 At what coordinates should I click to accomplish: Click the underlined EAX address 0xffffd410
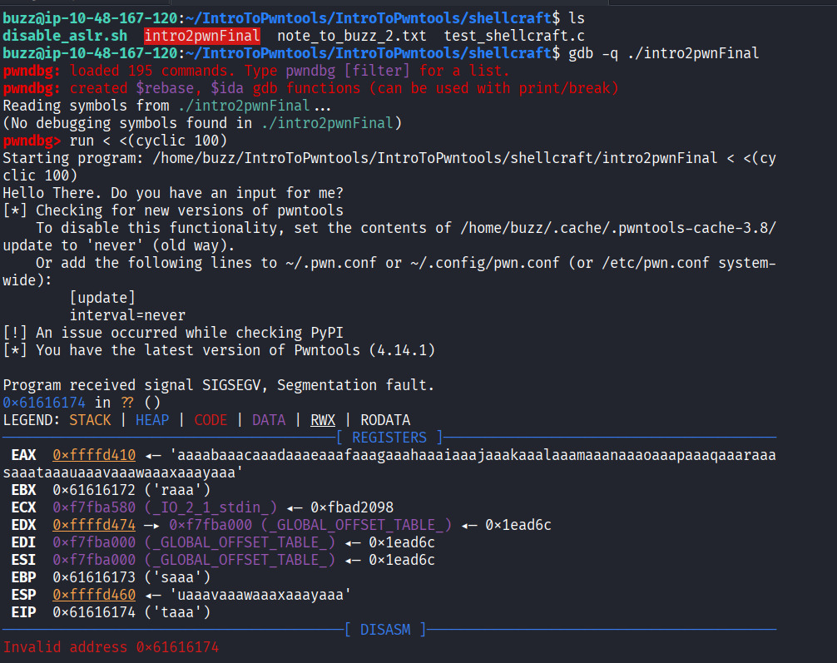coord(94,455)
